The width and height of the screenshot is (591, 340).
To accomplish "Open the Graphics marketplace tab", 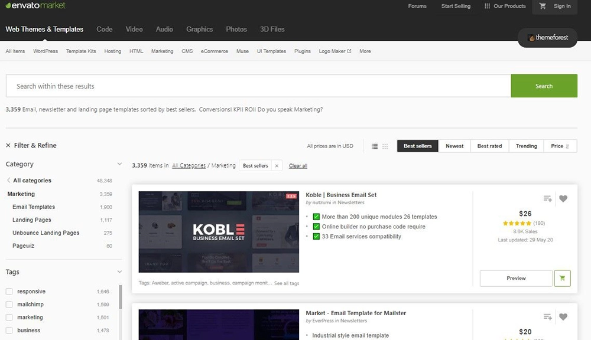I will (199, 30).
